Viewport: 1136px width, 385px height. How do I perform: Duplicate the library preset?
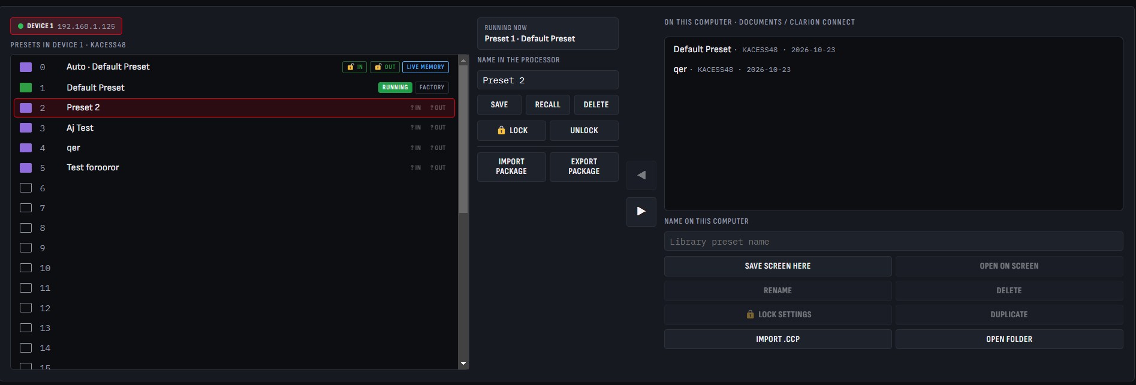1010,315
